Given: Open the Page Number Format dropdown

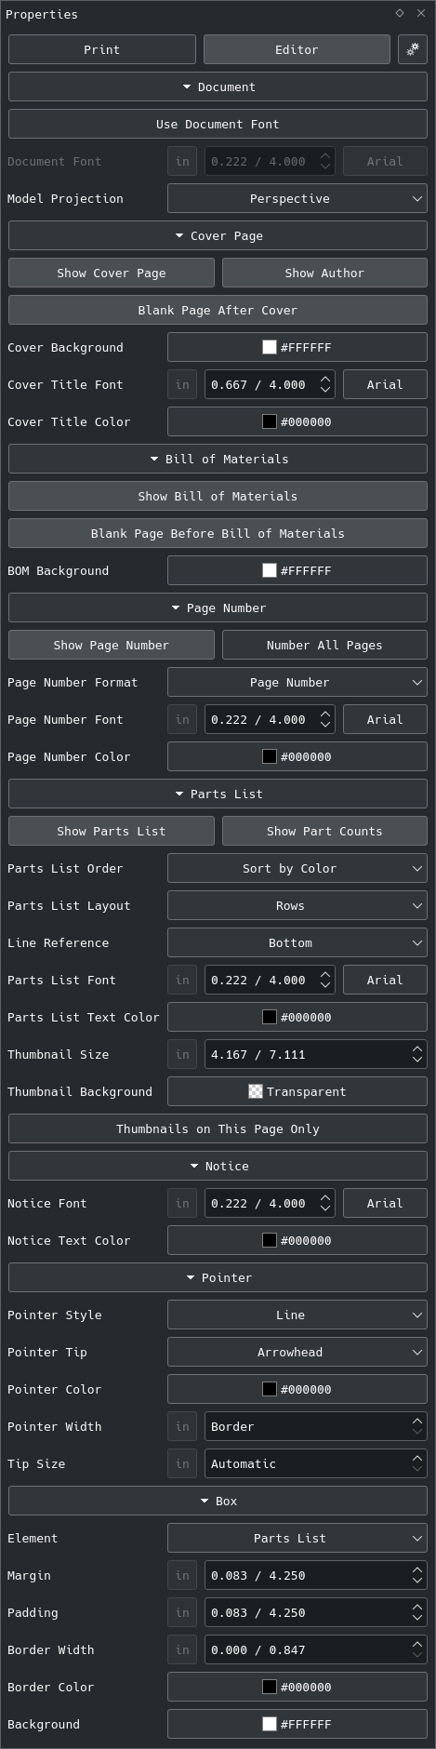Looking at the screenshot, I should (297, 682).
